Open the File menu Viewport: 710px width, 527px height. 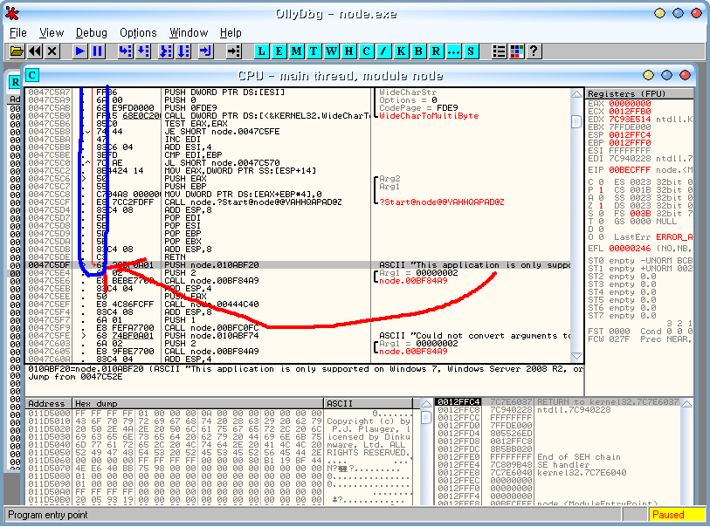[x=18, y=32]
